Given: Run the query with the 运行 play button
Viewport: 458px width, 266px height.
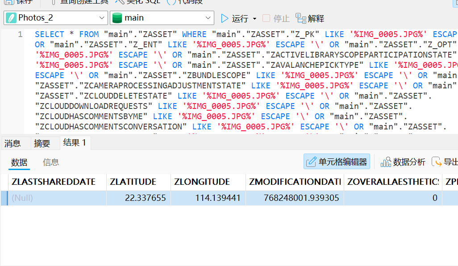Looking at the screenshot, I should click(x=234, y=18).
